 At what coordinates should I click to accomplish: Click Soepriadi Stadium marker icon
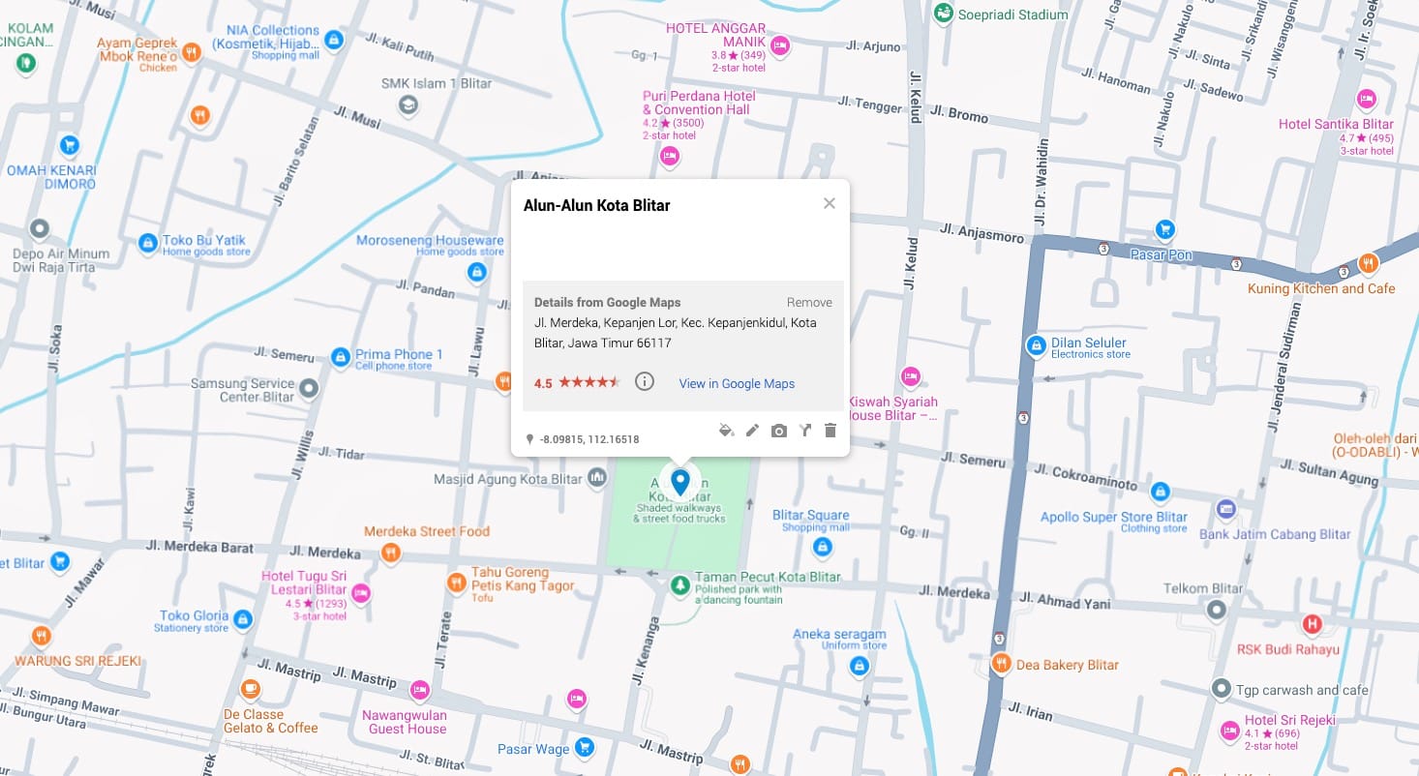(943, 15)
